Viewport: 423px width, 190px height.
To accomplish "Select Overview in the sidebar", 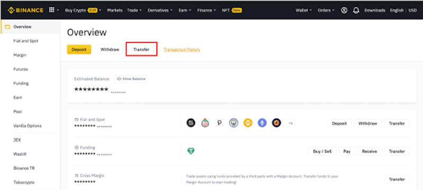I will click(30, 27).
